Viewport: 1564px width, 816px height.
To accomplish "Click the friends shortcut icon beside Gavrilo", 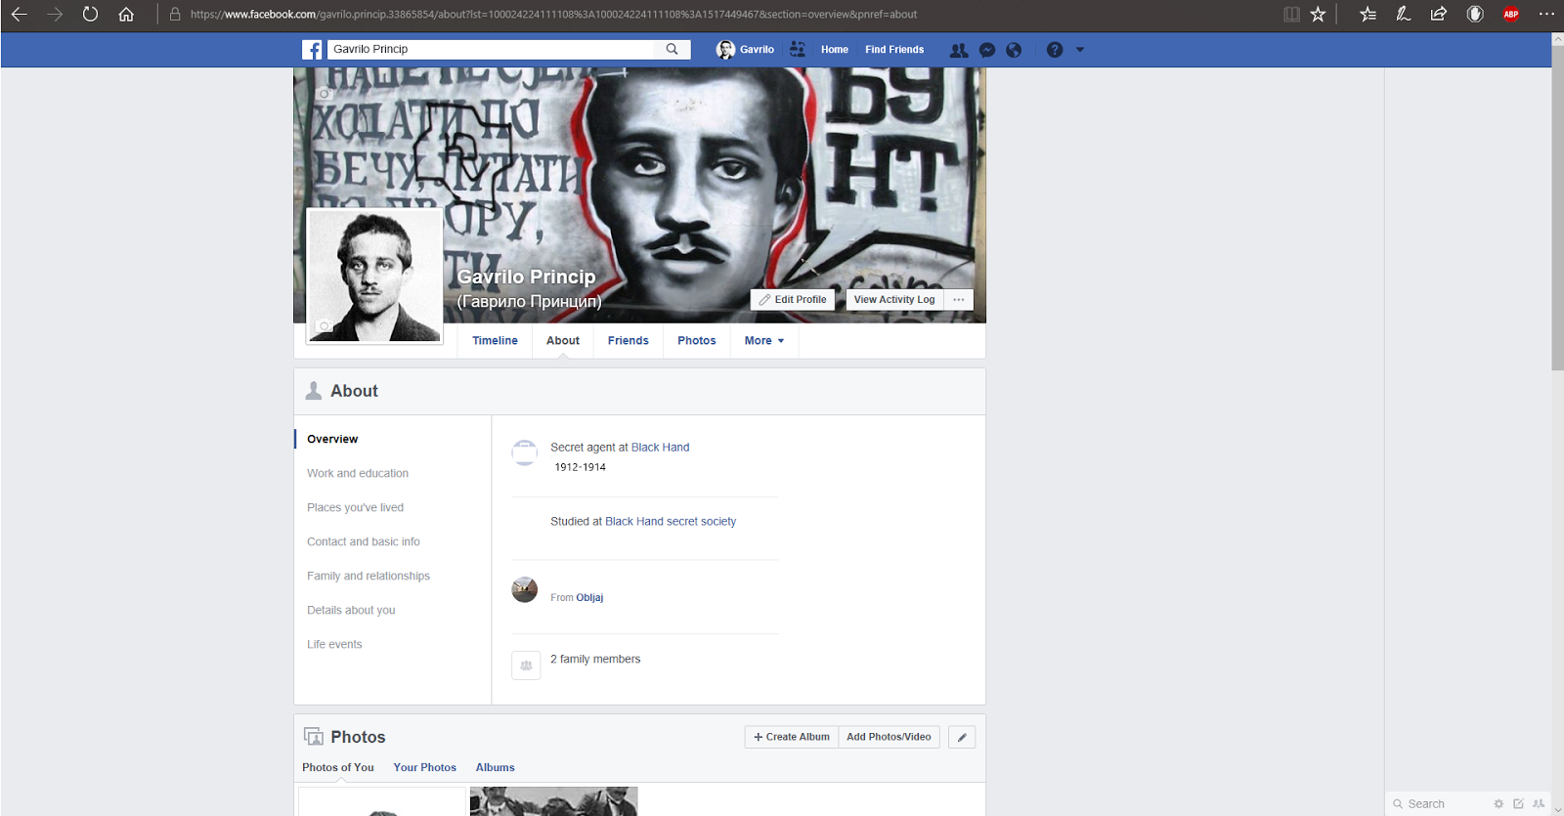I will [x=798, y=49].
